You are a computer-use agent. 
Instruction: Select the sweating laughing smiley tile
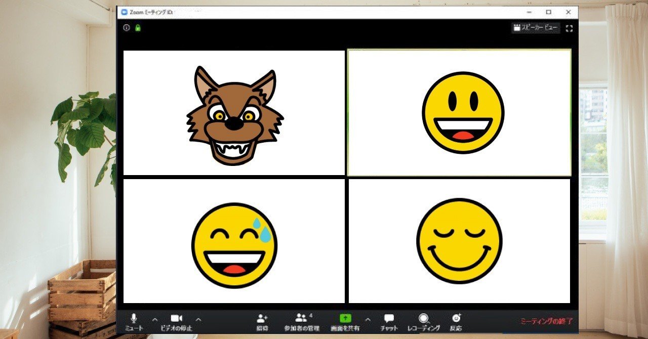click(x=234, y=241)
